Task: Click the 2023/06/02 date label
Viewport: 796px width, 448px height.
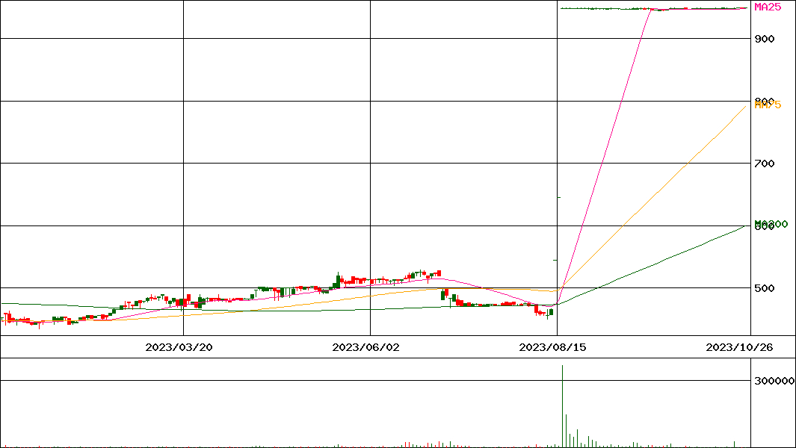Action: tap(365, 347)
